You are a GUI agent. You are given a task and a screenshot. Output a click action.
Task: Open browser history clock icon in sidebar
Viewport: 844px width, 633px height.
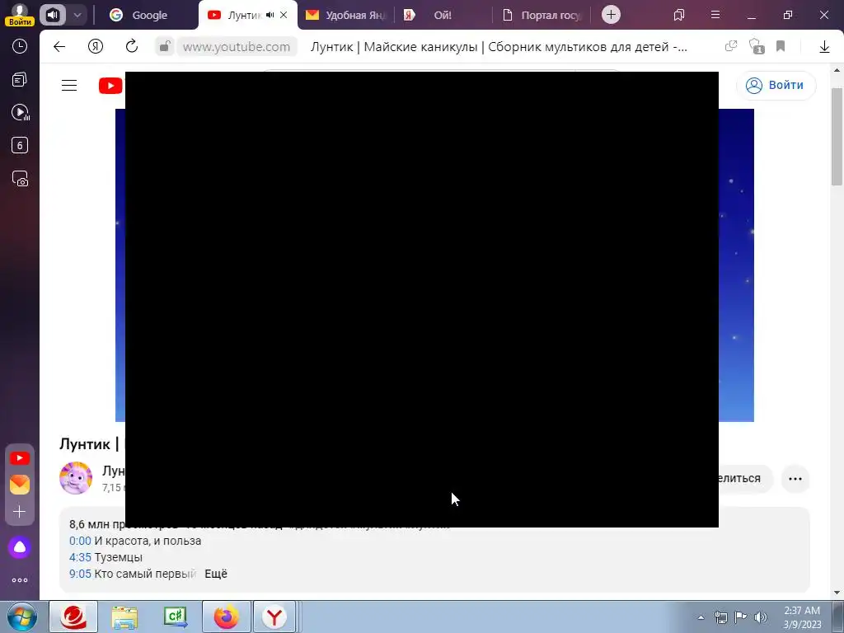(x=20, y=46)
